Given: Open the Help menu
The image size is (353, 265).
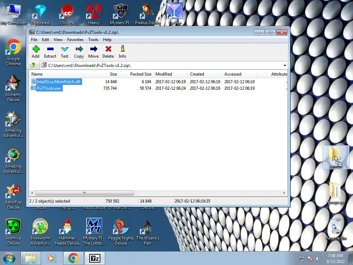Looking at the screenshot, I should pyautogui.click(x=108, y=40).
